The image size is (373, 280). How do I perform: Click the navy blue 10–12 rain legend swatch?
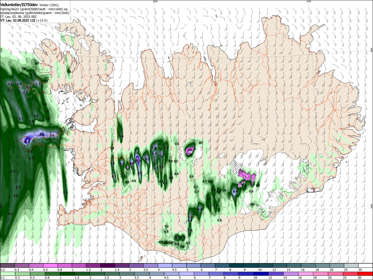(261, 274)
